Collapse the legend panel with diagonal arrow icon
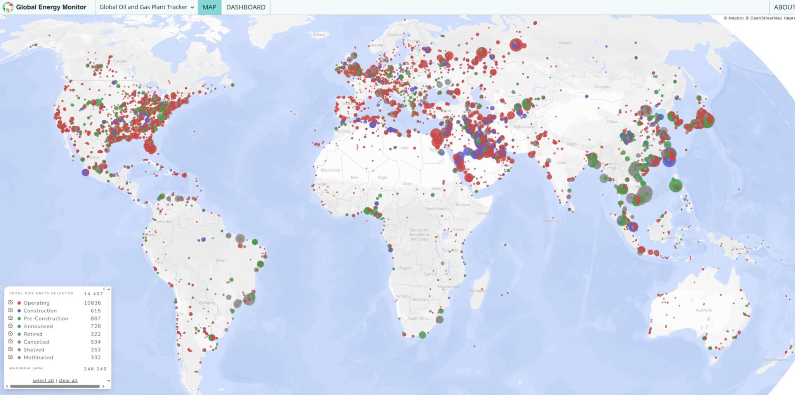 pyautogui.click(x=104, y=288)
